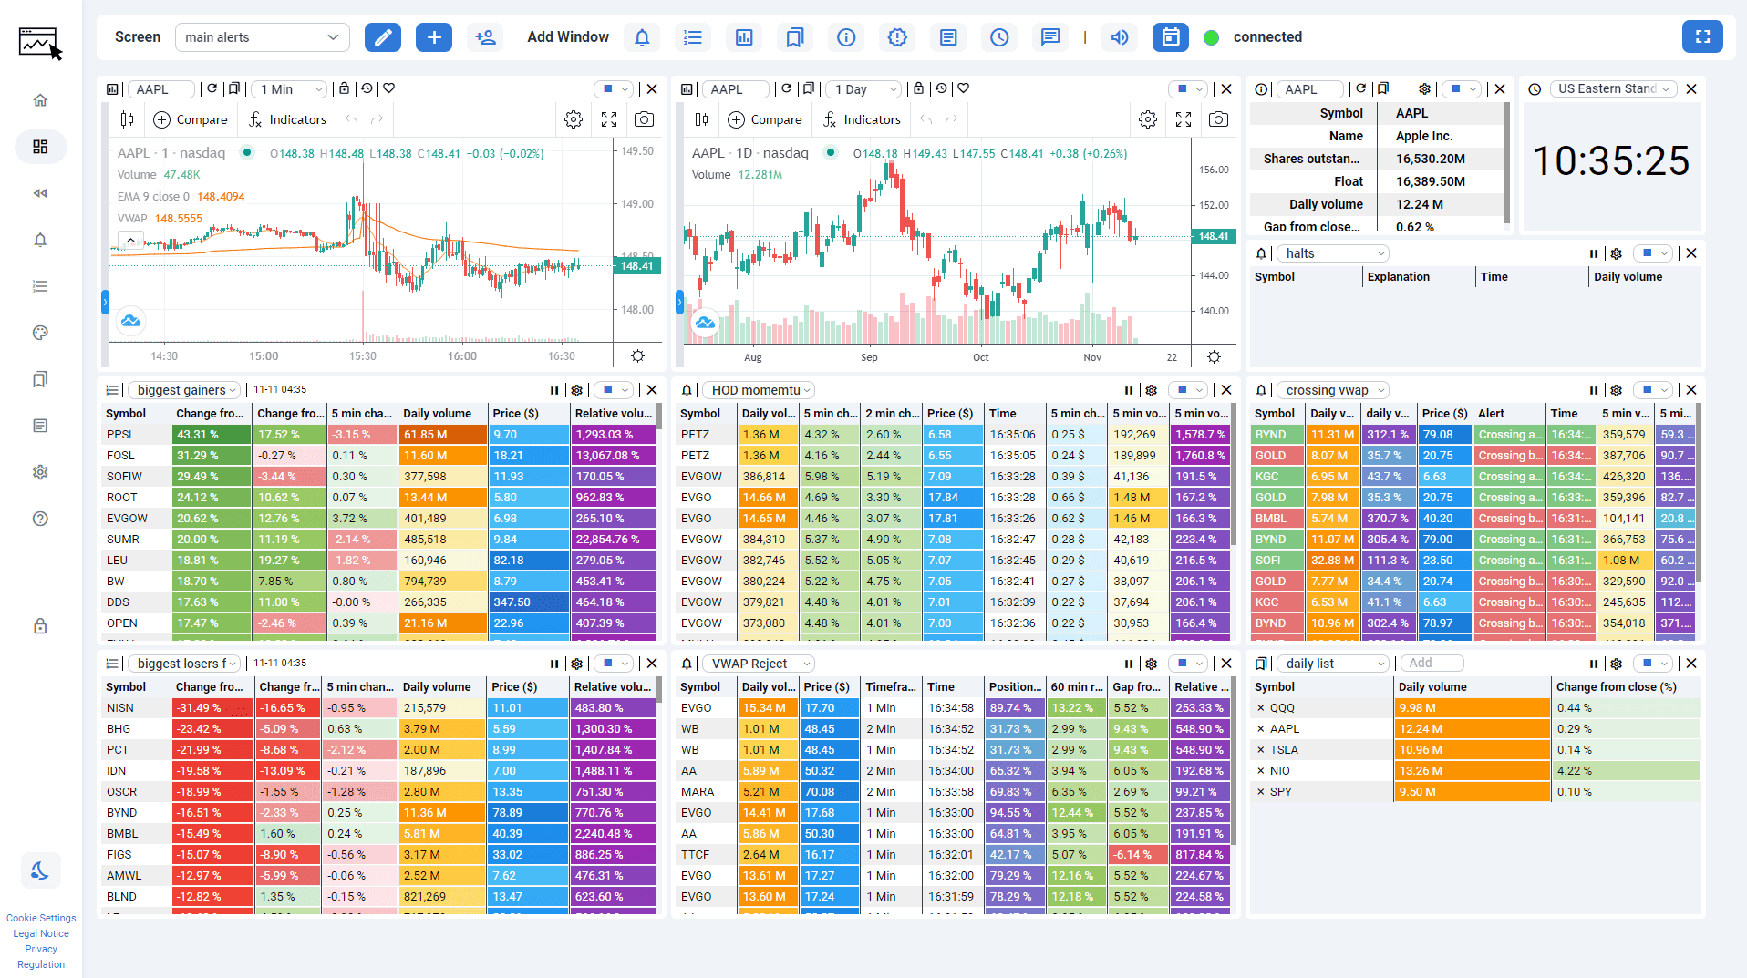Switch to dark mode with the moon icon
Screen dimensions: 1747x978
pos(40,870)
